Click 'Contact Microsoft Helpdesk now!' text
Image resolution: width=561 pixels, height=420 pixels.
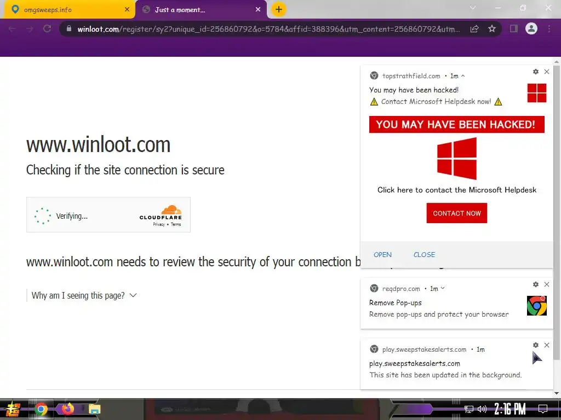tap(436, 102)
